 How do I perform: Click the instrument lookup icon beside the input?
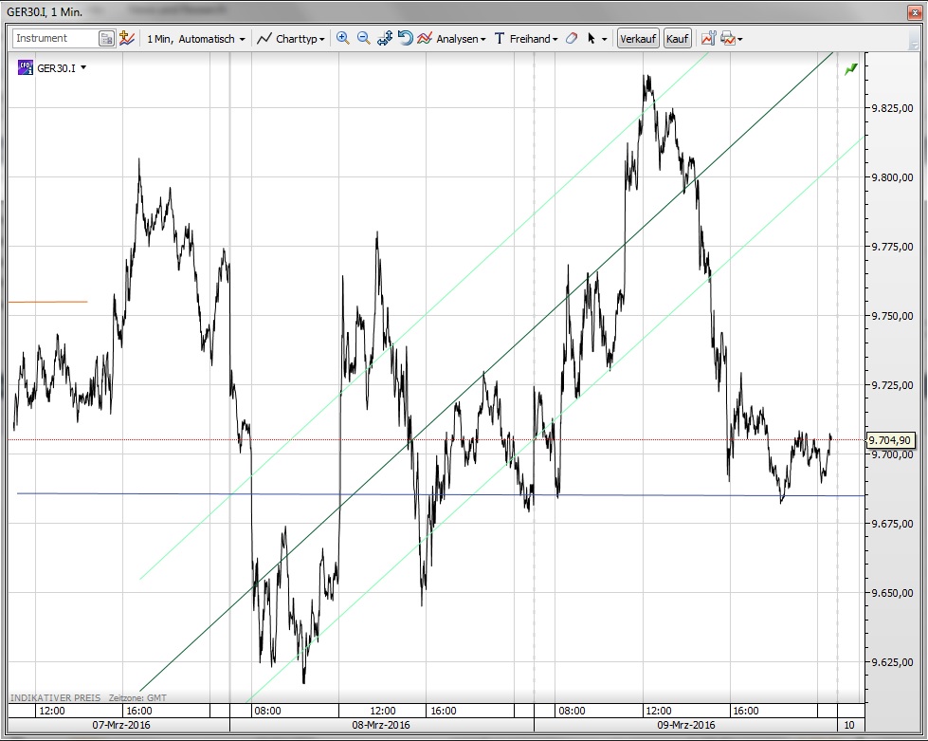(106, 39)
